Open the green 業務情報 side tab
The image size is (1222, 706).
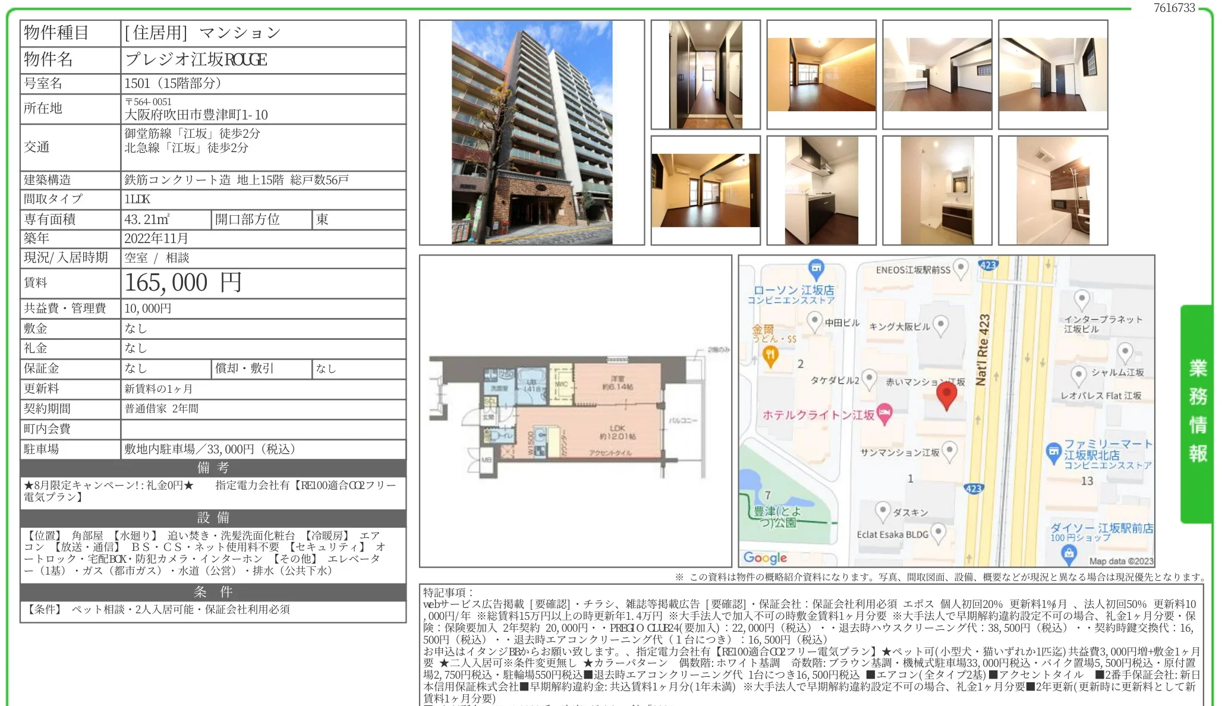(1197, 414)
